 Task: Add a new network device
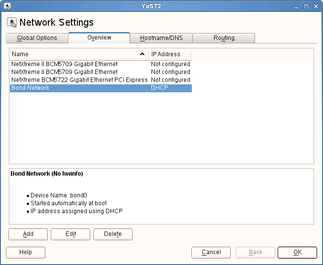[x=28, y=234]
